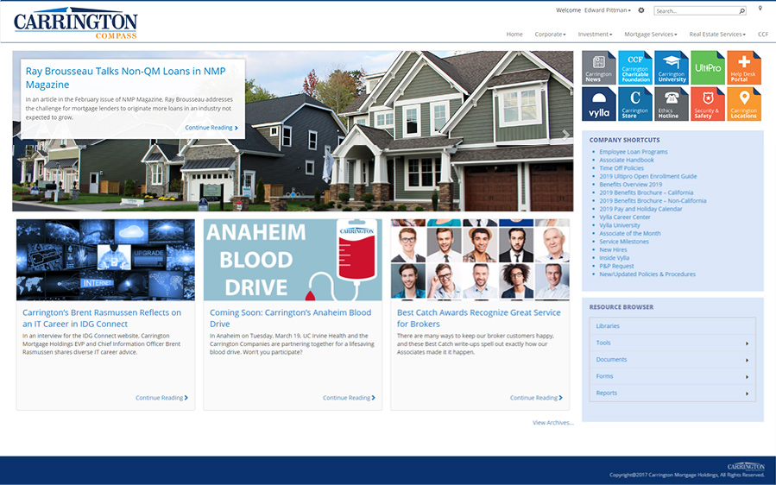Open 2019 Benefits Brochure – California
The height and width of the screenshot is (485, 776).
pos(647,192)
